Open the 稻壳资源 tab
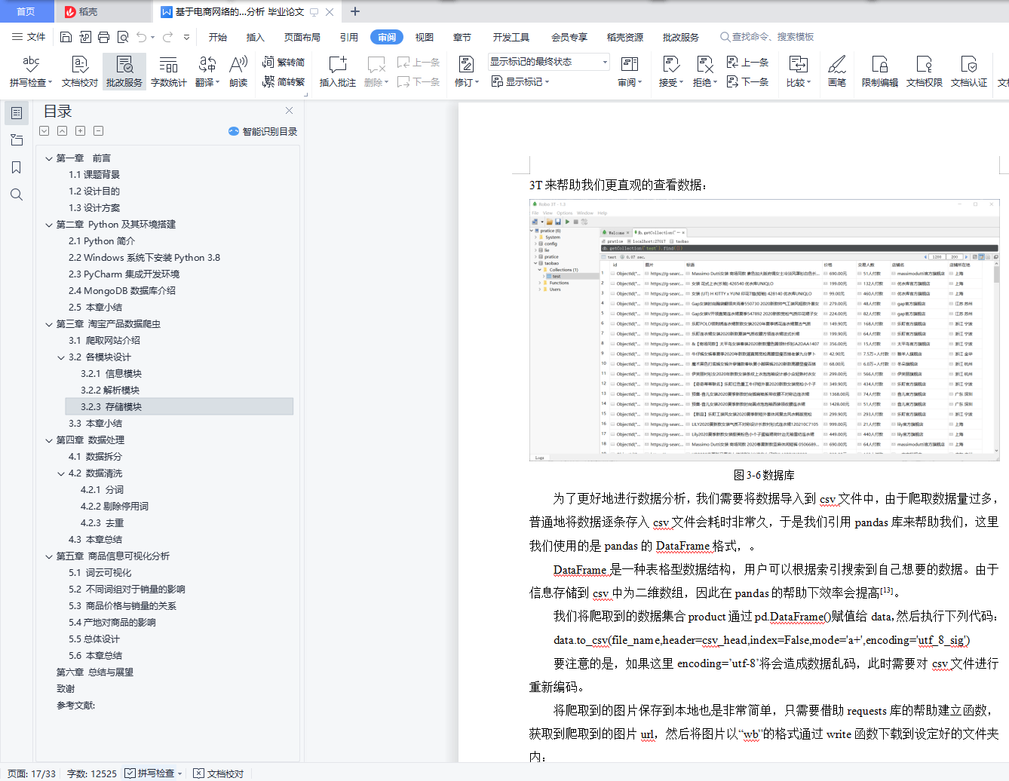The width and height of the screenshot is (1009, 781). [625, 37]
